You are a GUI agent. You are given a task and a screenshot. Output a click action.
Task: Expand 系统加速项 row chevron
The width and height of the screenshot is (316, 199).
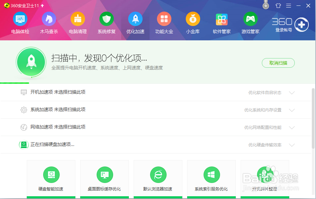pyautogui.click(x=292, y=110)
